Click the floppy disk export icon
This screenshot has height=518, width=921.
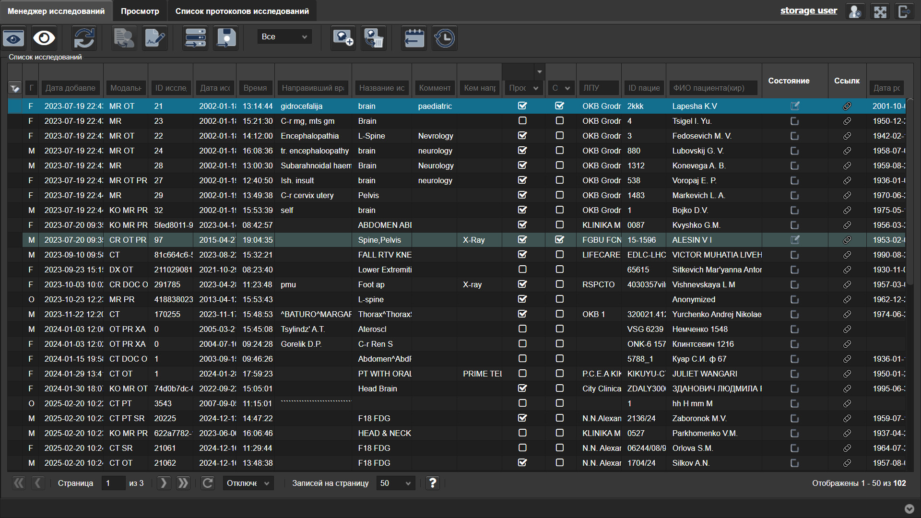226,38
